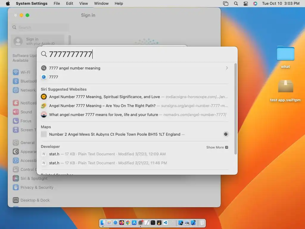This screenshot has width=305, height=229.
Task: Open Control Center in menu bar
Action: [246, 4]
